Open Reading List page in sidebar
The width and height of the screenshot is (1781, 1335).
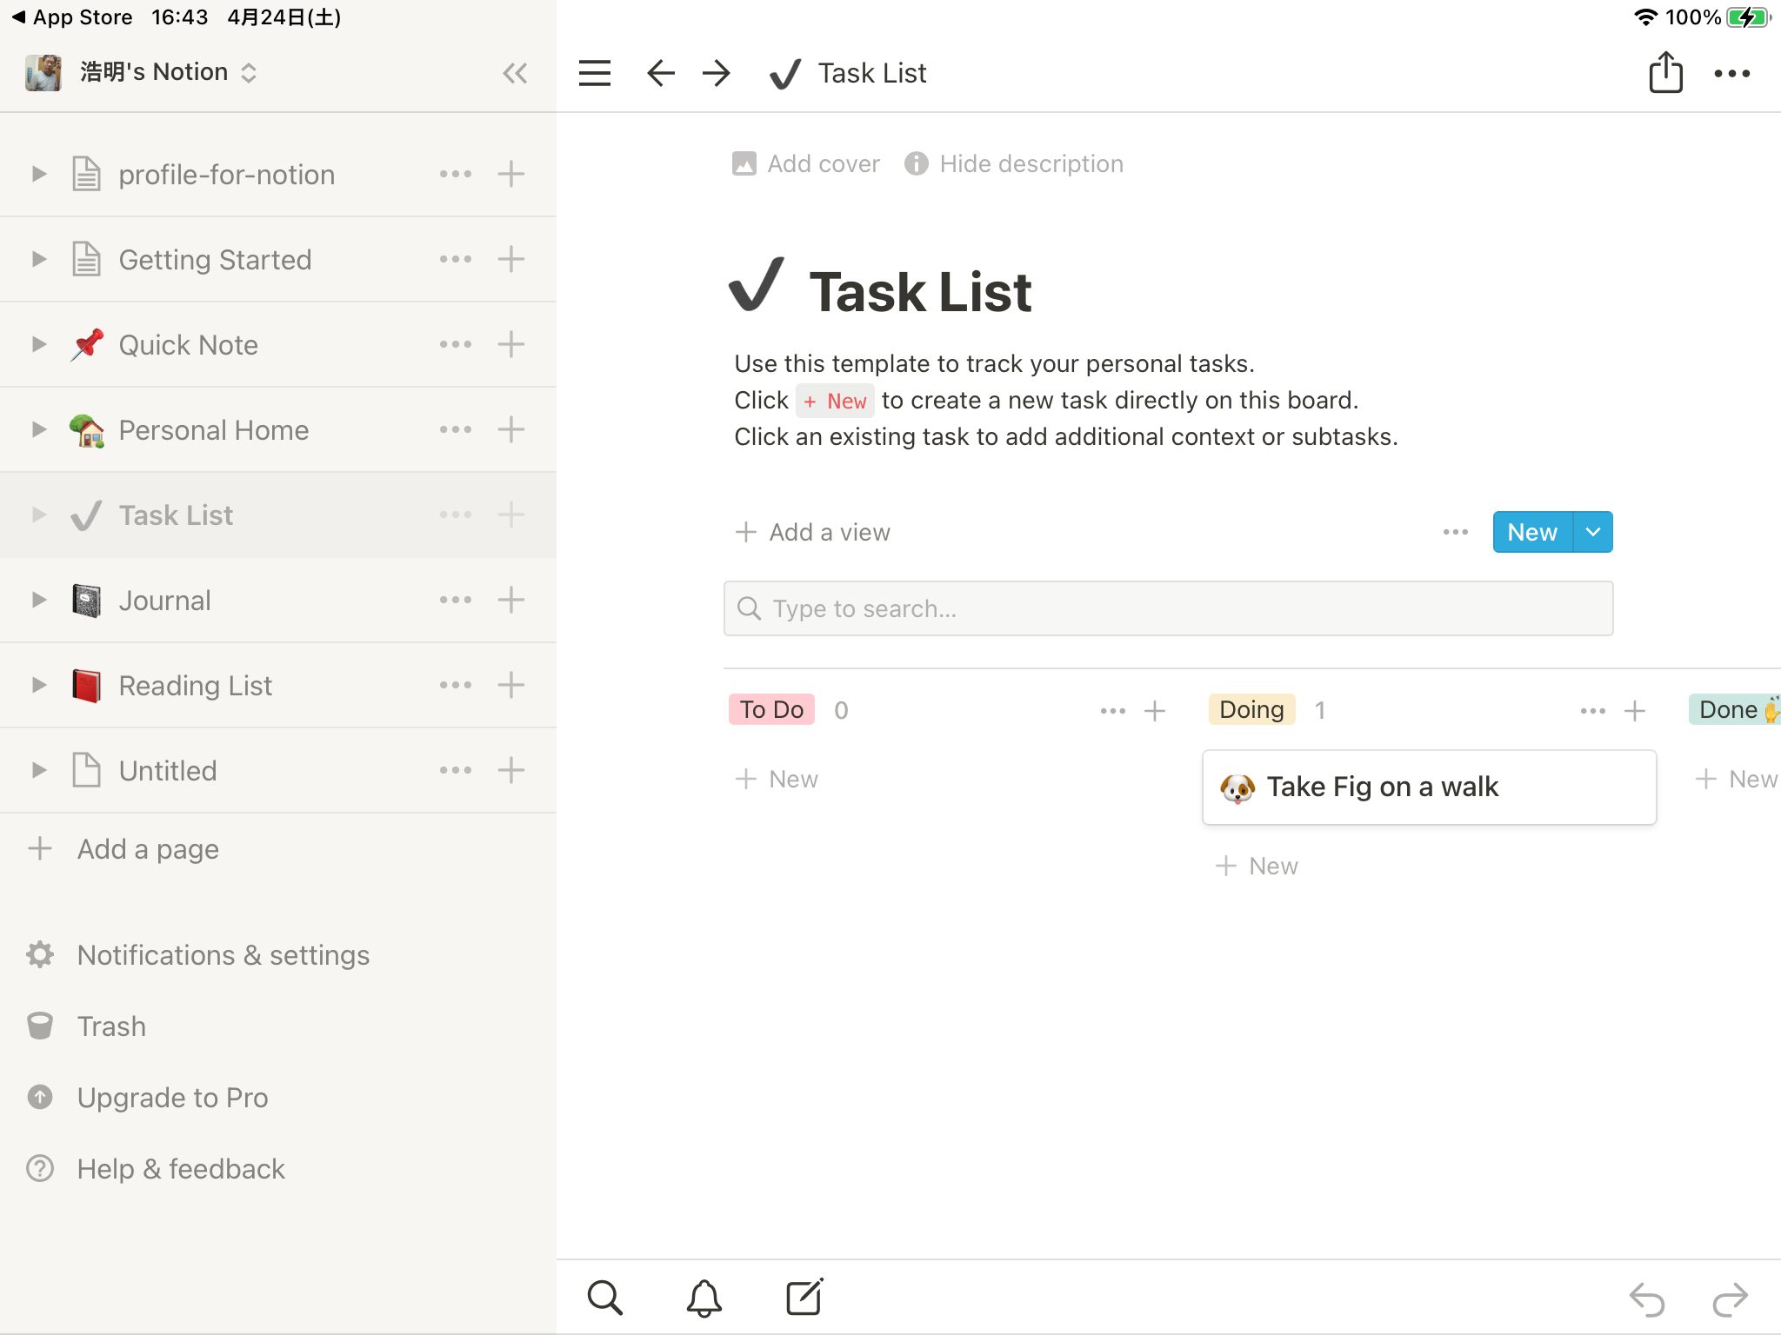(196, 686)
